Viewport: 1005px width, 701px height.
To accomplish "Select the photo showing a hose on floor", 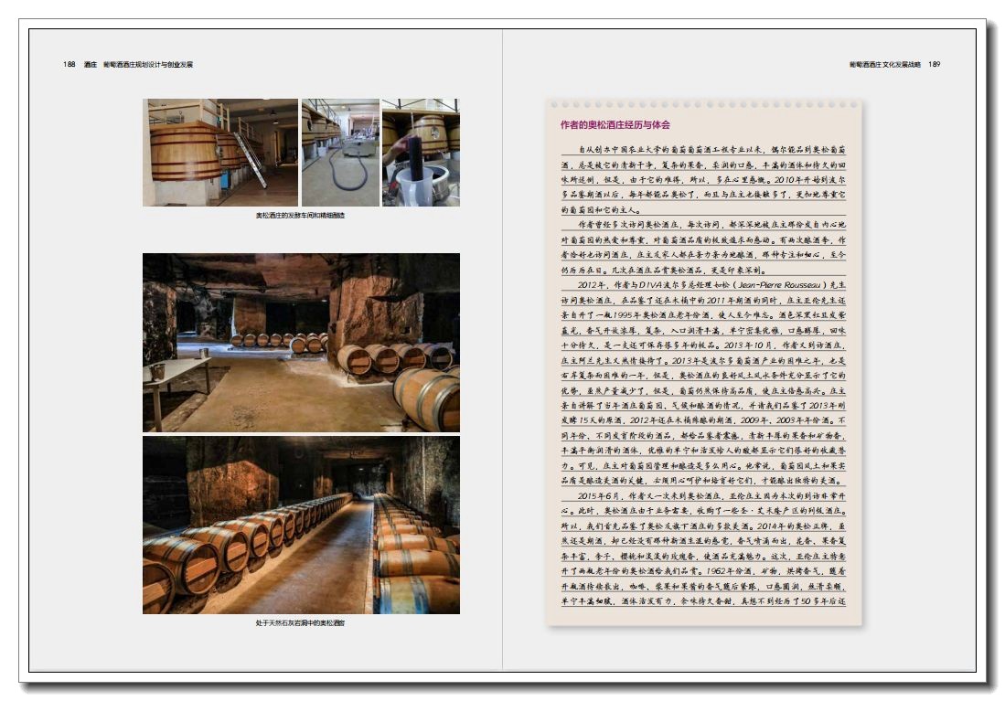I will click(340, 152).
